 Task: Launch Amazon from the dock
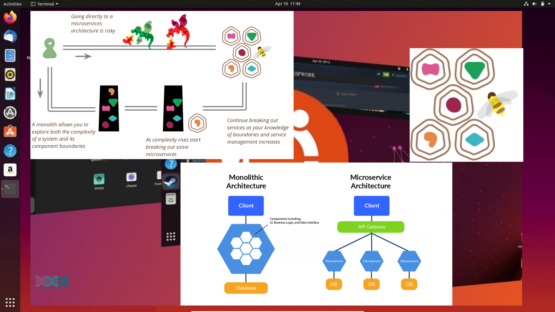[x=10, y=170]
